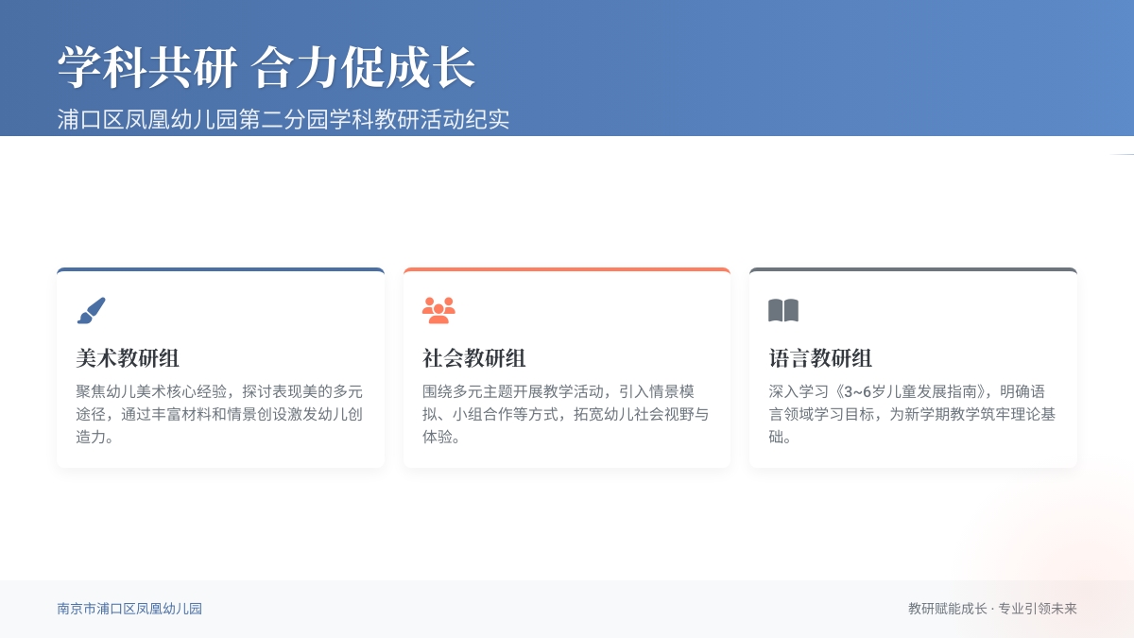
Task: Select the 社会教研组 card heading
Action: [x=474, y=358]
